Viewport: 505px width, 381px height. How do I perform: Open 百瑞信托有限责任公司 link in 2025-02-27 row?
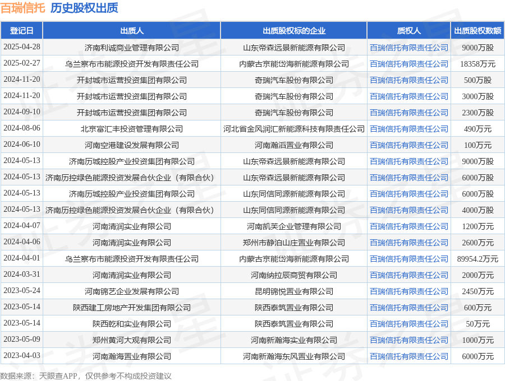tap(408, 64)
